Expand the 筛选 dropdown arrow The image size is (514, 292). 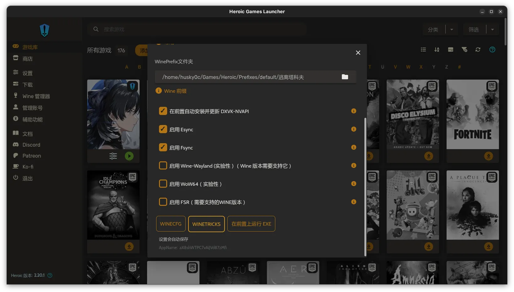492,29
